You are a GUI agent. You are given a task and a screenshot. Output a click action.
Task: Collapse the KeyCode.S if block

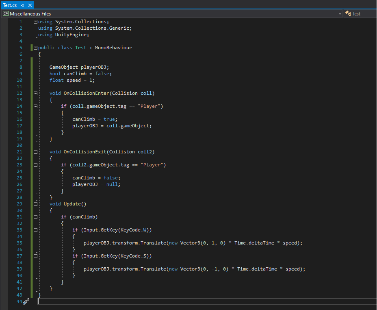[35, 256]
